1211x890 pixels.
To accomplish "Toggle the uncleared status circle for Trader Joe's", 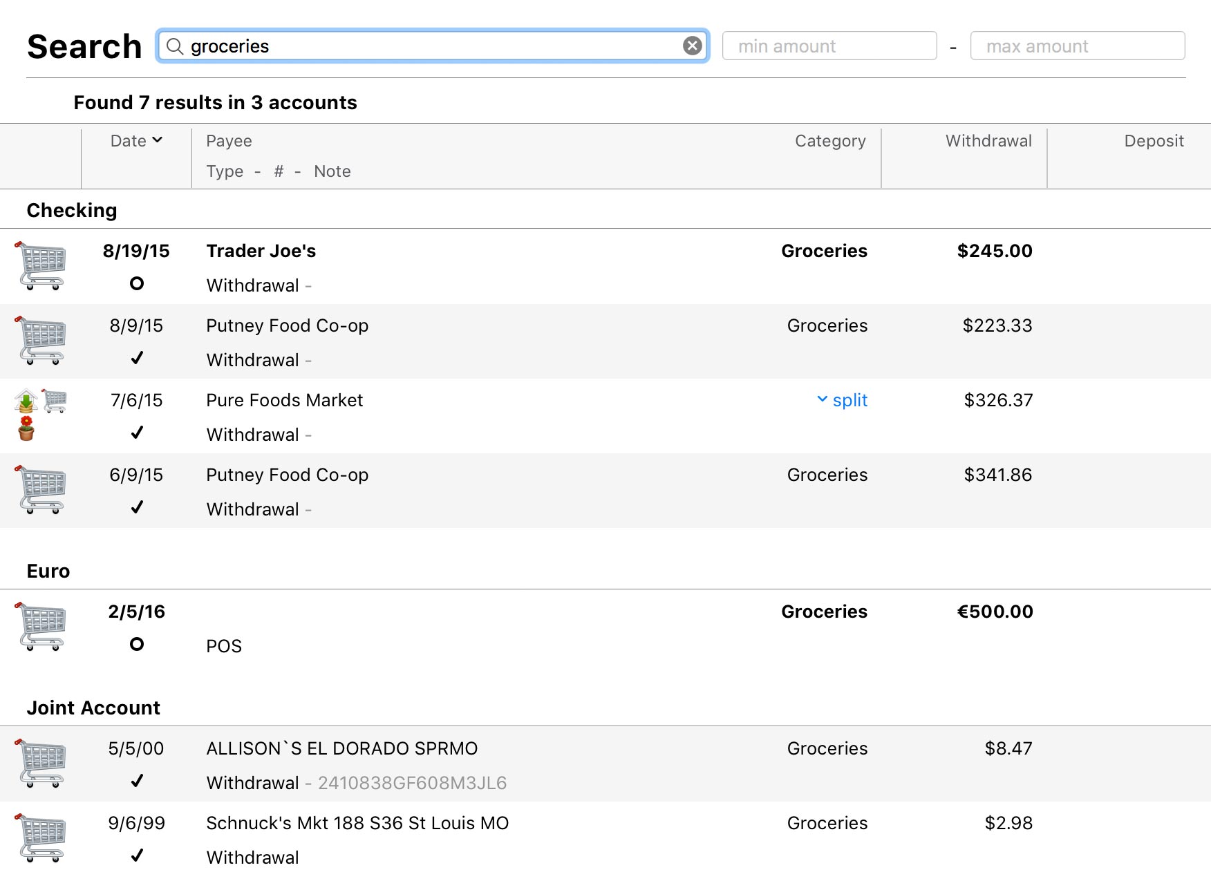I will point(137,283).
